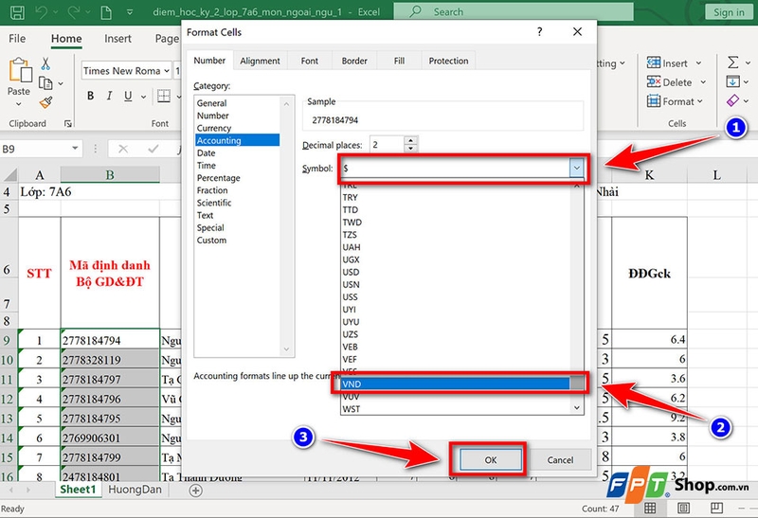
Task: Choose Custom category
Action: point(237,241)
